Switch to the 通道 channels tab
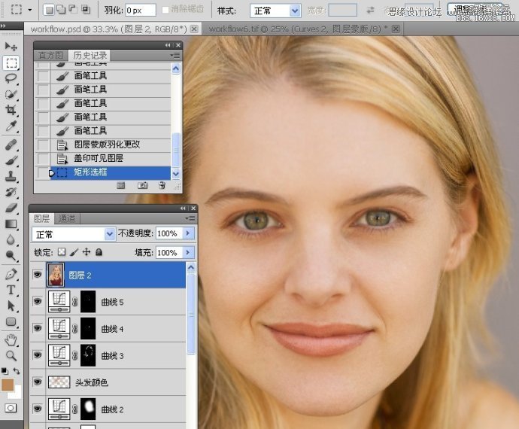Image resolution: width=519 pixels, height=429 pixels. [67, 219]
